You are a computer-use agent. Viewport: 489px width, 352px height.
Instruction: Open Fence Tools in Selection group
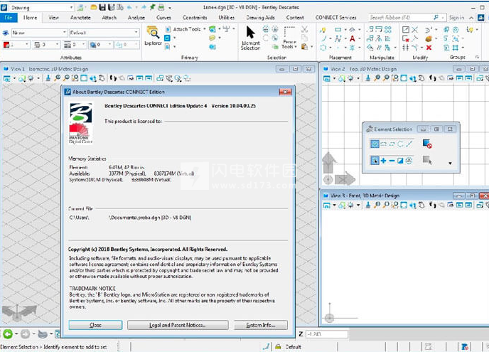click(289, 38)
